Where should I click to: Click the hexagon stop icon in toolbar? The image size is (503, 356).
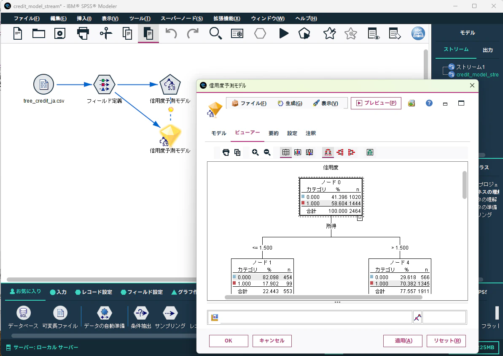260,33
